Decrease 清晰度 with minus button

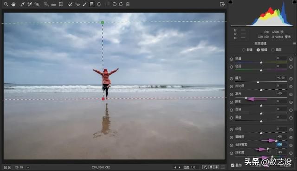coord(231,137)
